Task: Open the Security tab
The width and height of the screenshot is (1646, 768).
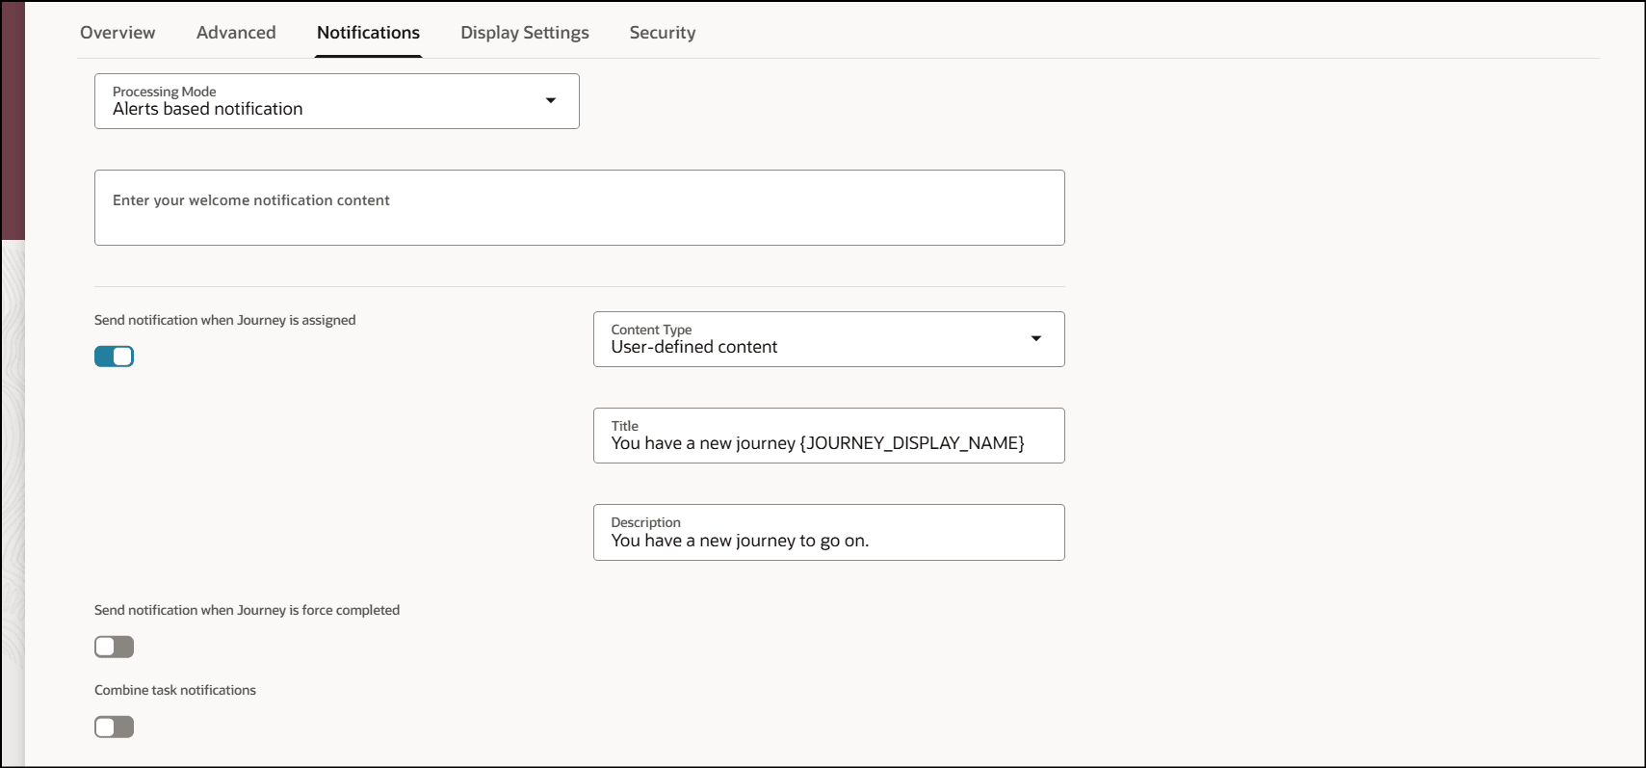Action: pyautogui.click(x=663, y=33)
